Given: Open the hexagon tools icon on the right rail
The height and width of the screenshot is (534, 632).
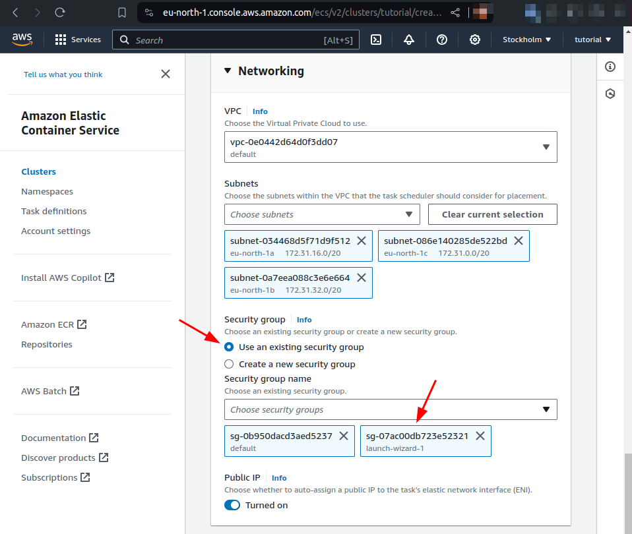Looking at the screenshot, I should pos(610,94).
